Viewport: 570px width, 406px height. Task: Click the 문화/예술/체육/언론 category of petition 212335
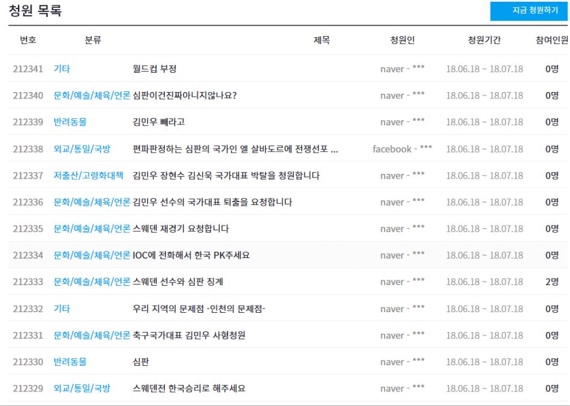click(x=91, y=229)
